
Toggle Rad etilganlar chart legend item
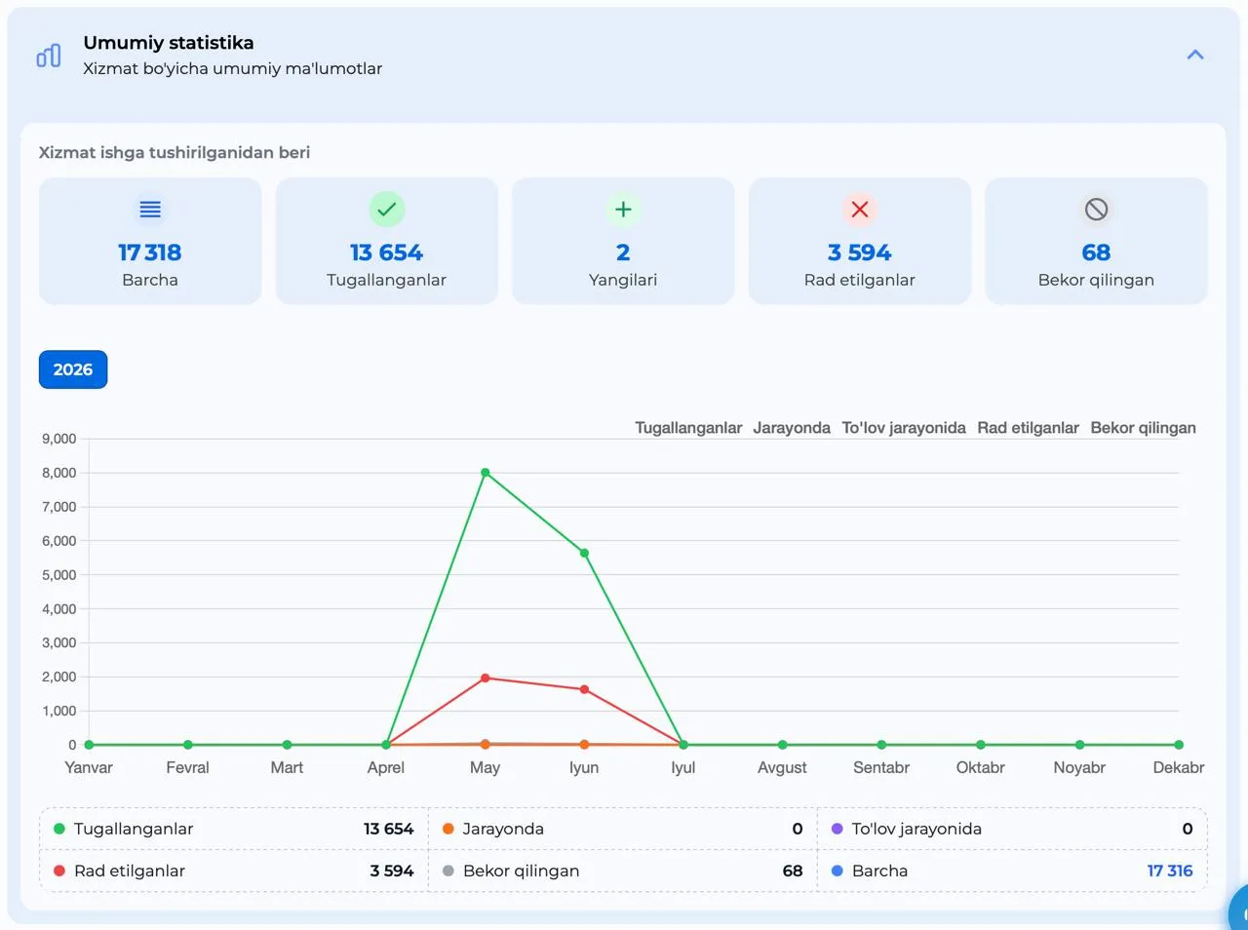(x=1028, y=428)
